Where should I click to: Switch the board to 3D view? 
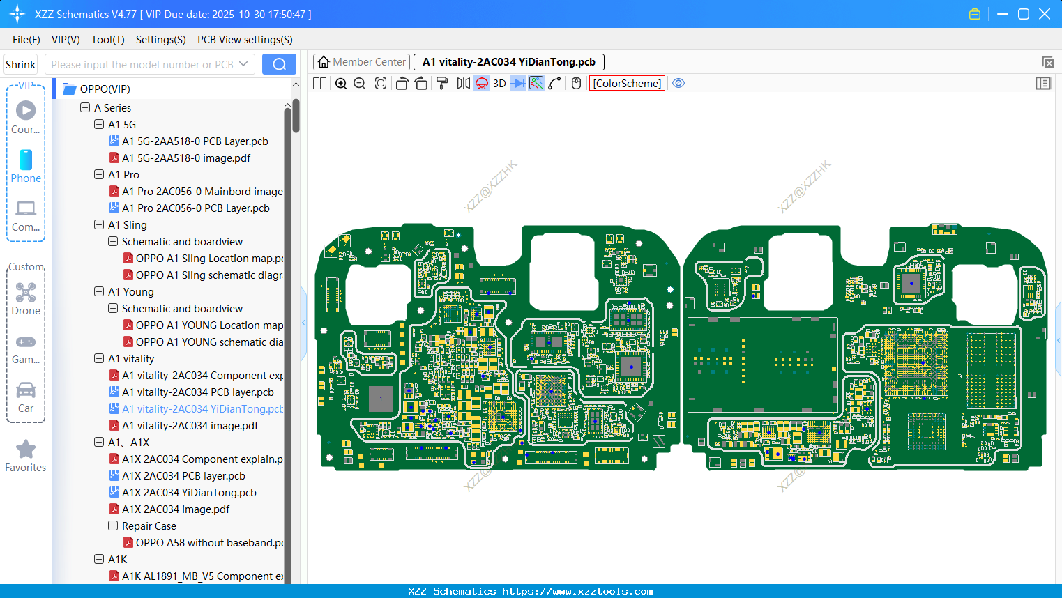click(499, 83)
